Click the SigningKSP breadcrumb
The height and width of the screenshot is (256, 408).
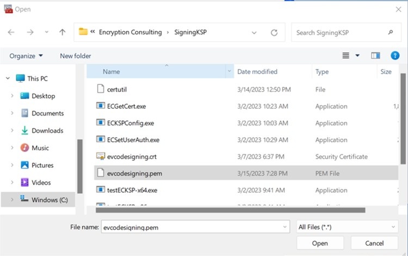click(190, 32)
